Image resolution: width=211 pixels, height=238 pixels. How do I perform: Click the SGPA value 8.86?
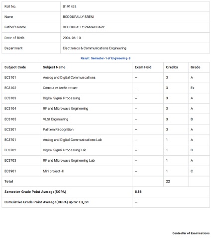(138, 192)
